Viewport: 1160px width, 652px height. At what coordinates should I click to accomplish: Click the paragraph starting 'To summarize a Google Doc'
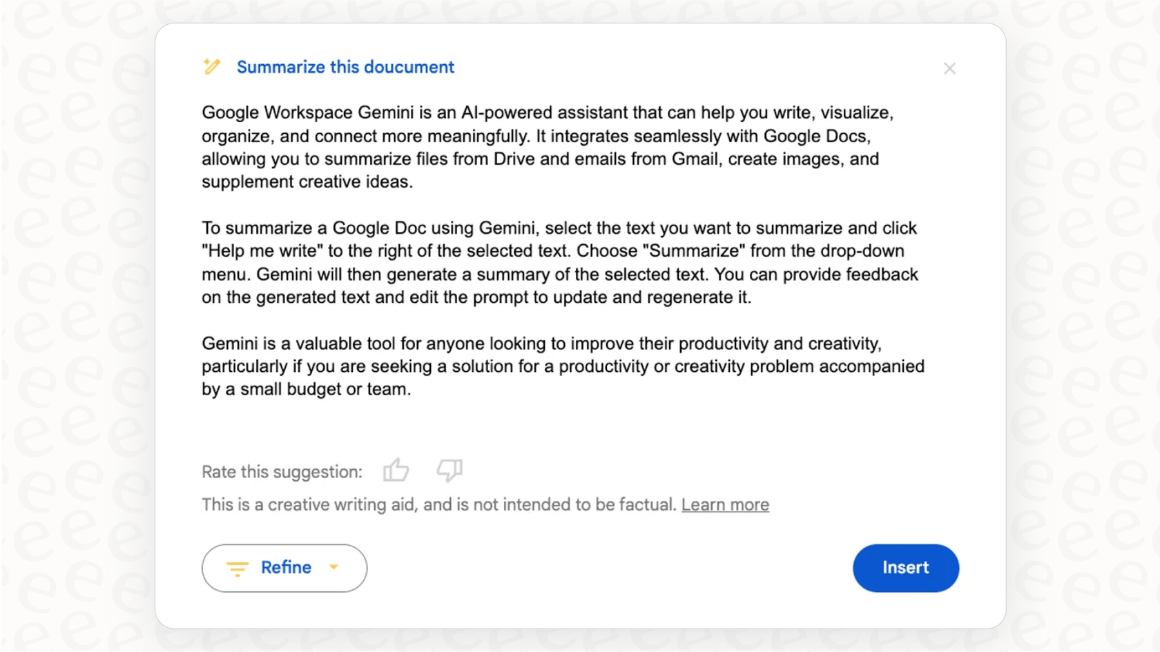559,262
